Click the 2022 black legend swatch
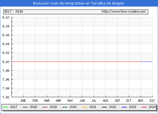Image resolution: width=158 pixels, height=114 pixels. 104,107
